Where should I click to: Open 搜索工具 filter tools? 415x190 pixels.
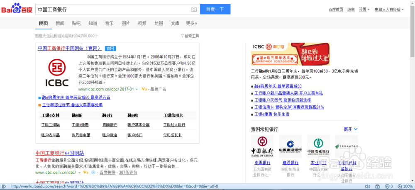(x=190, y=36)
